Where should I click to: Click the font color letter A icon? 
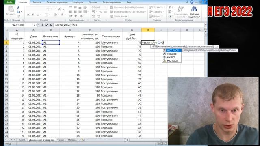click(x=62, y=15)
